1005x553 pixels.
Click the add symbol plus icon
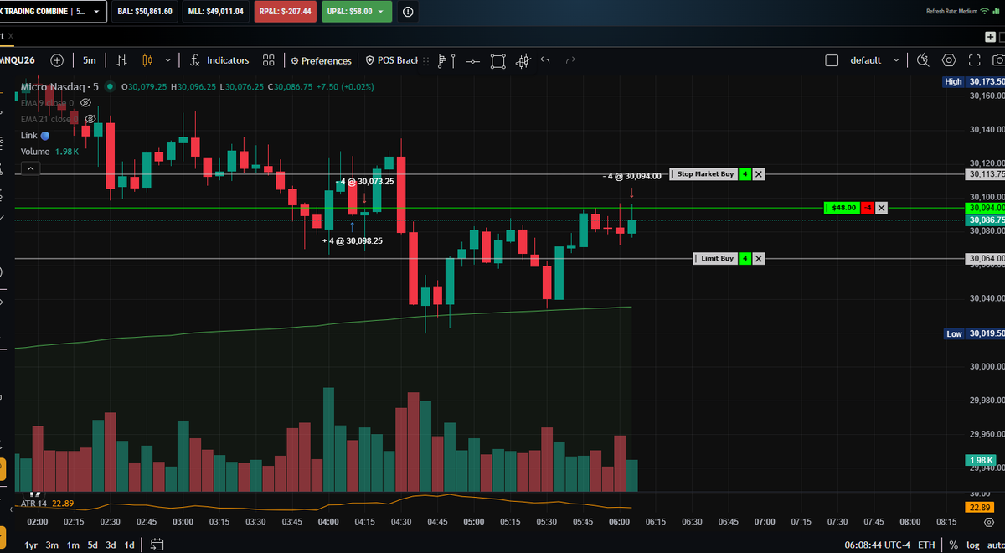(57, 60)
